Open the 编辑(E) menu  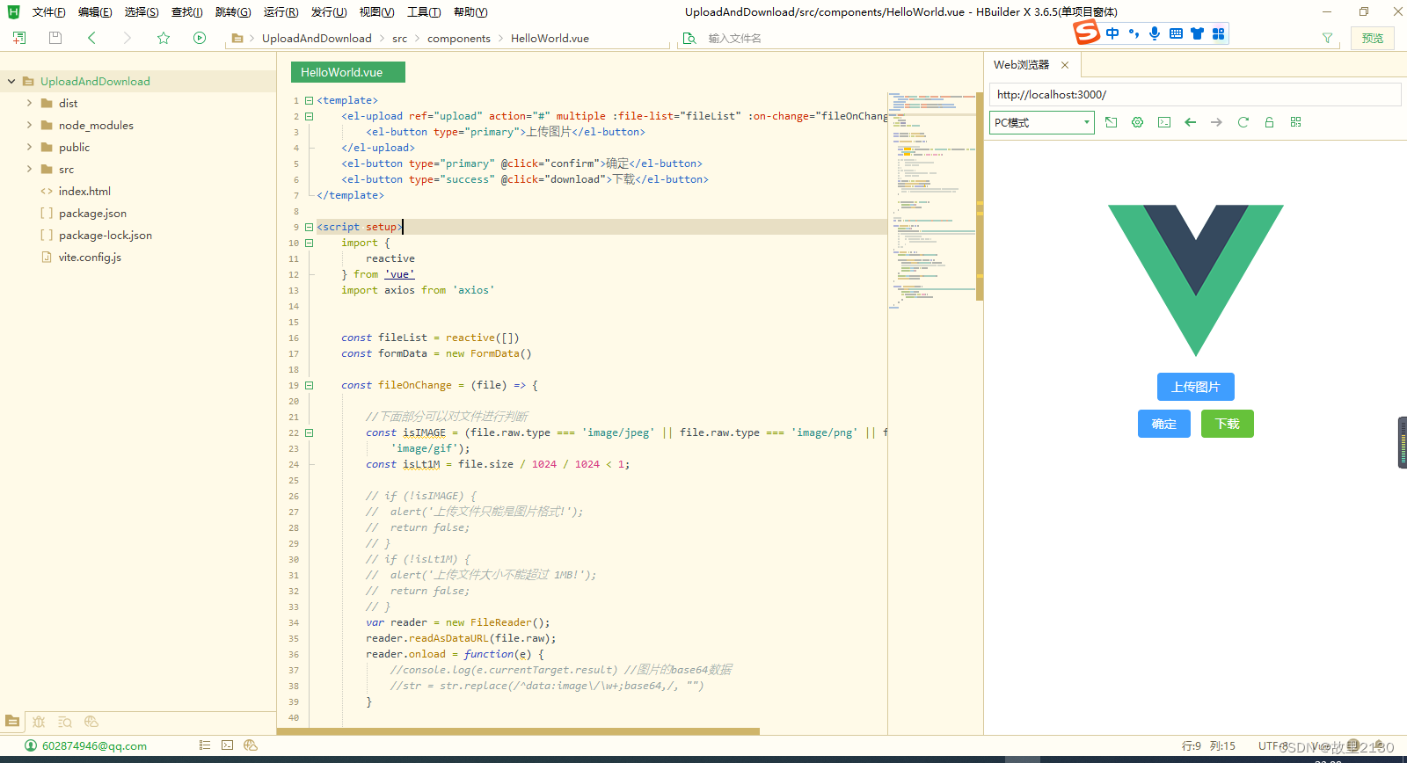click(95, 11)
